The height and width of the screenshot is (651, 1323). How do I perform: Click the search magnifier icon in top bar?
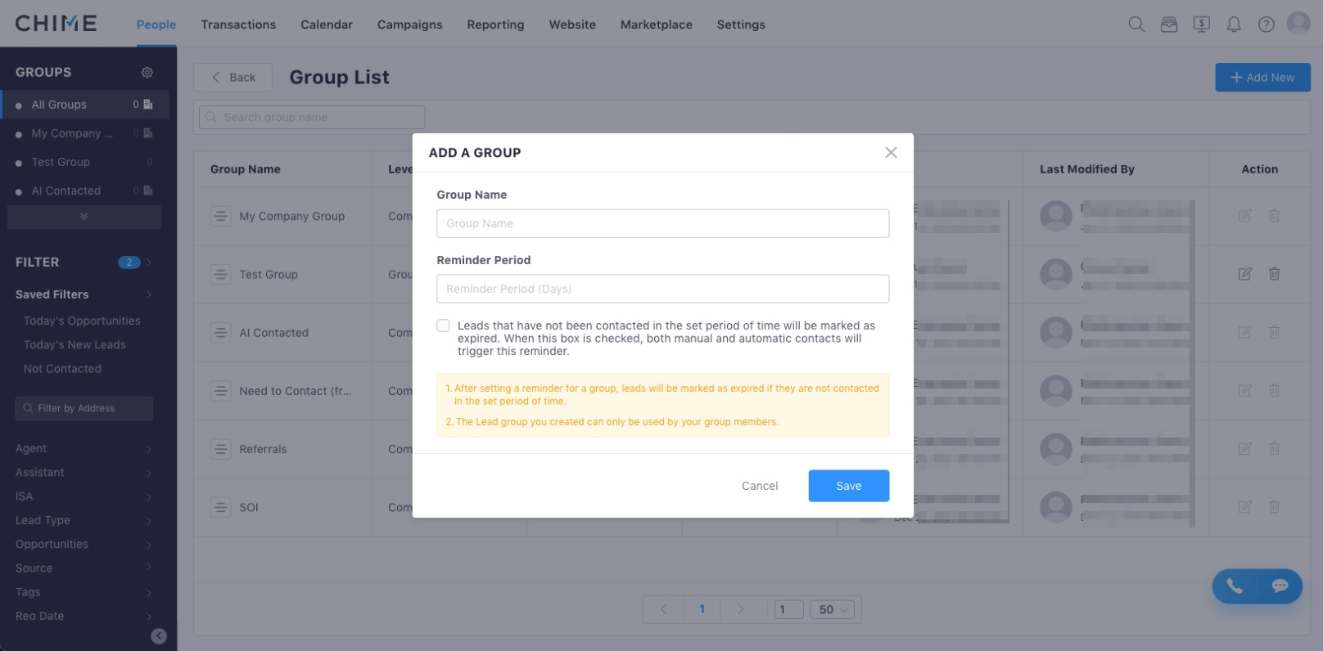(1136, 25)
